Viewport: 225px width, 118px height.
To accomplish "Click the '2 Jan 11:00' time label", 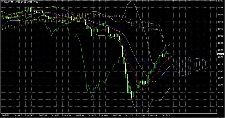I will click(x=141, y=115).
